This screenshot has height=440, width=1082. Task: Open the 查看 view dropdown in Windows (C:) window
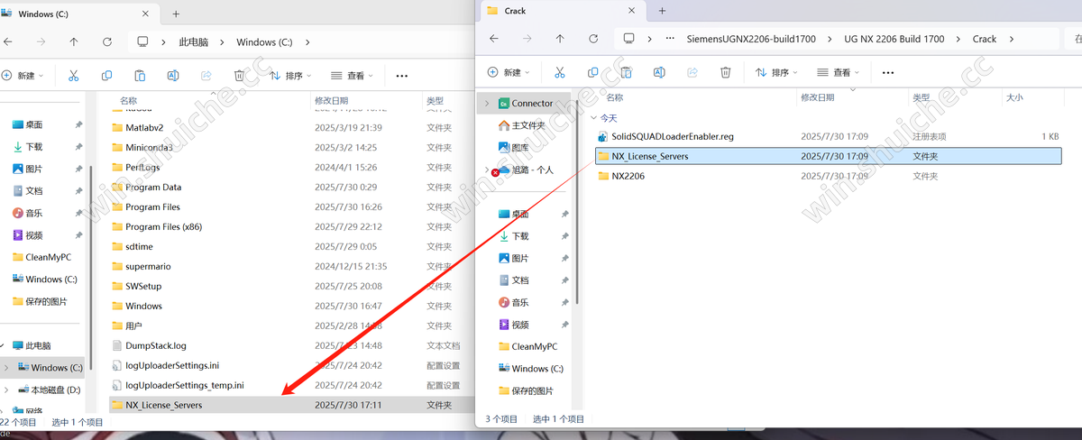click(x=353, y=76)
